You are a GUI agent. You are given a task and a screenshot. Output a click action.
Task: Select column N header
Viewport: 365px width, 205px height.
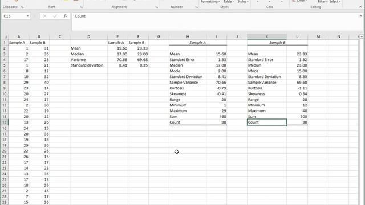(339, 36)
